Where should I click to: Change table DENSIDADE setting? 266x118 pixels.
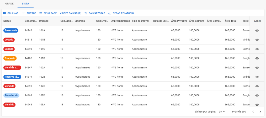click(48, 13)
